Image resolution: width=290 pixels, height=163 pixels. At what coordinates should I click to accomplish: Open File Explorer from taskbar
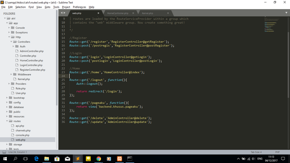coord(47,158)
